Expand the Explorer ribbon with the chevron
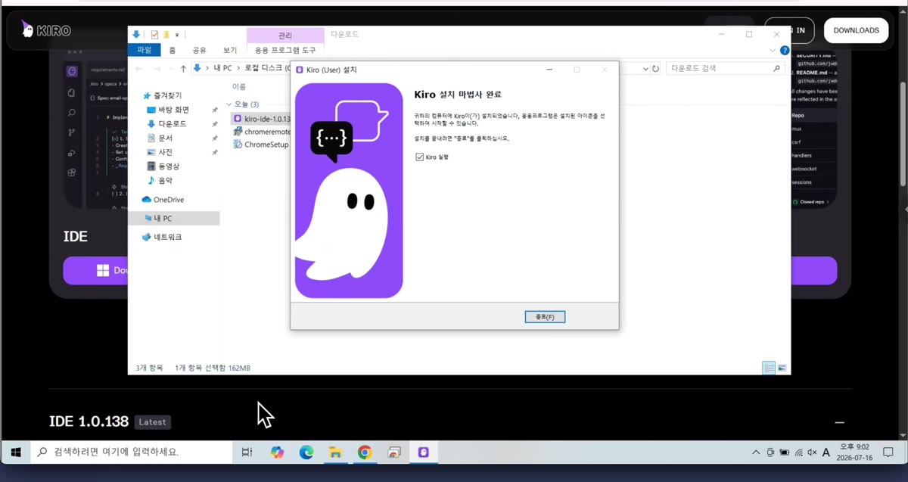 click(773, 51)
